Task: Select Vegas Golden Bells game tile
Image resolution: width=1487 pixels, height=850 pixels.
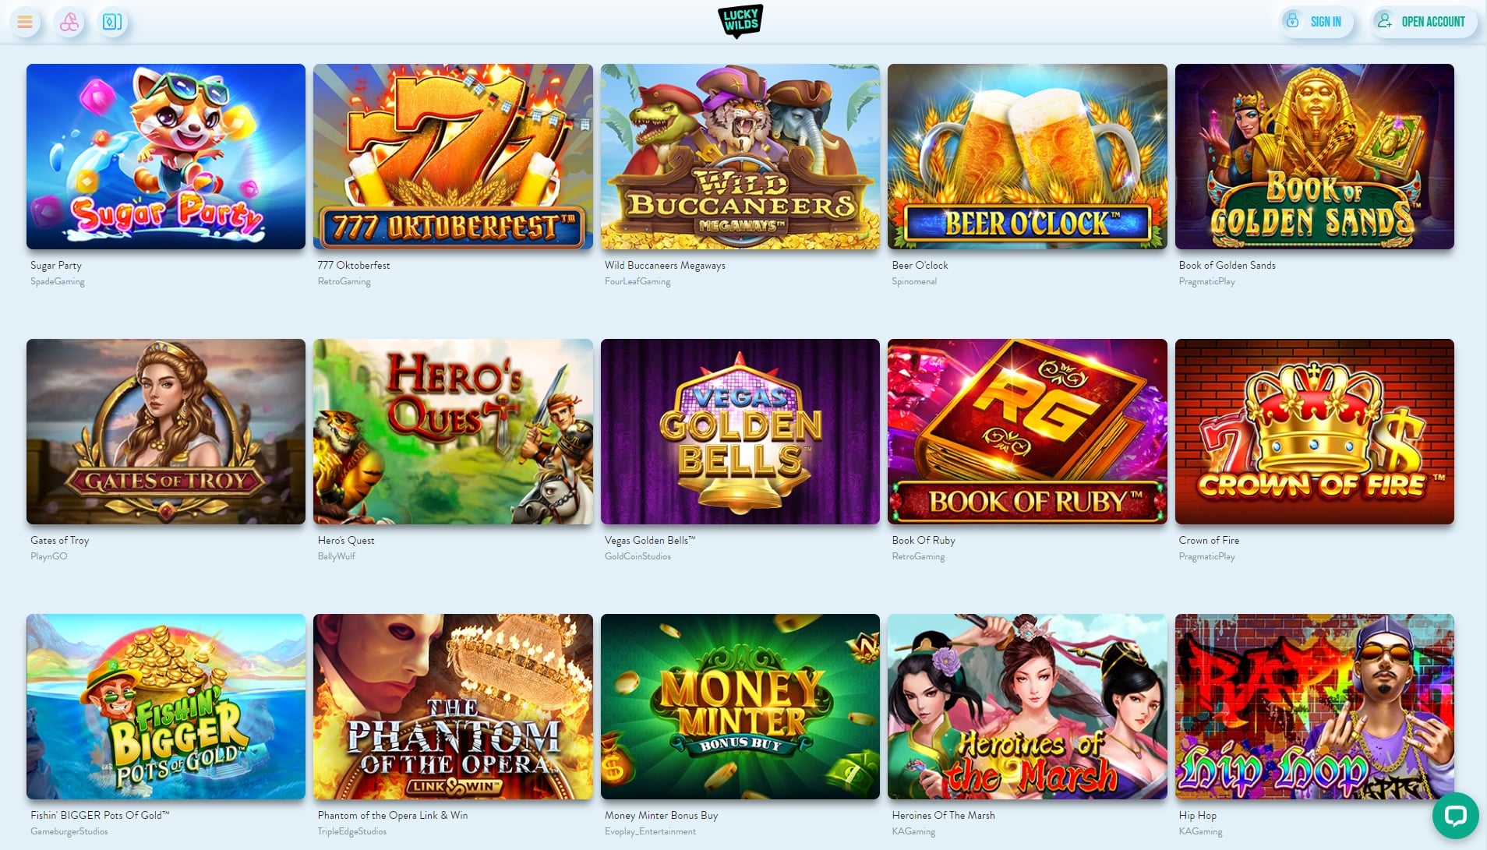Action: 740,432
